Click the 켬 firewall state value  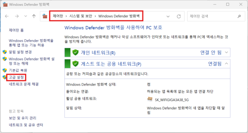pos(148,84)
